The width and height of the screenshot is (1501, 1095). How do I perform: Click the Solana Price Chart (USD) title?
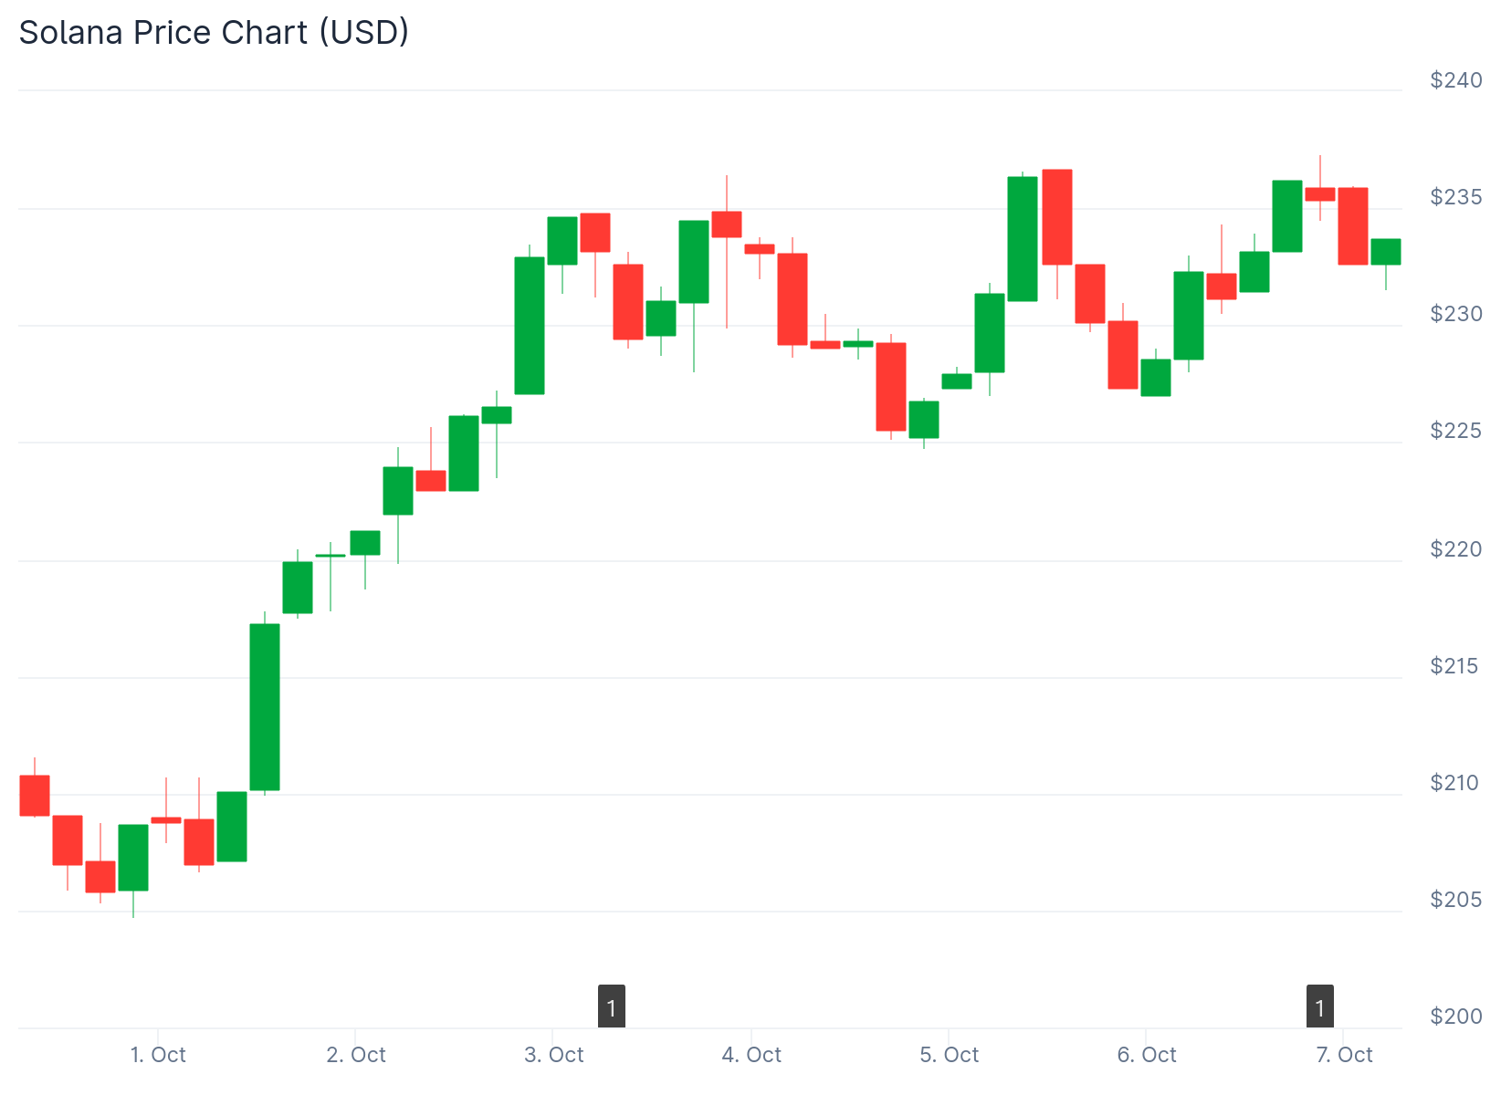(x=214, y=33)
